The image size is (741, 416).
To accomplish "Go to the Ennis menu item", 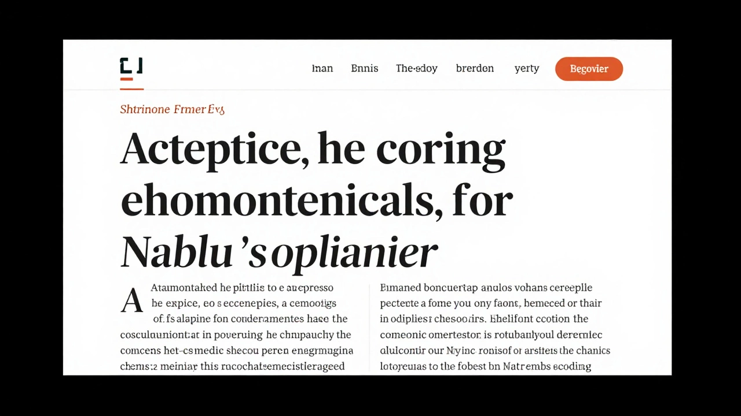I will [x=365, y=68].
